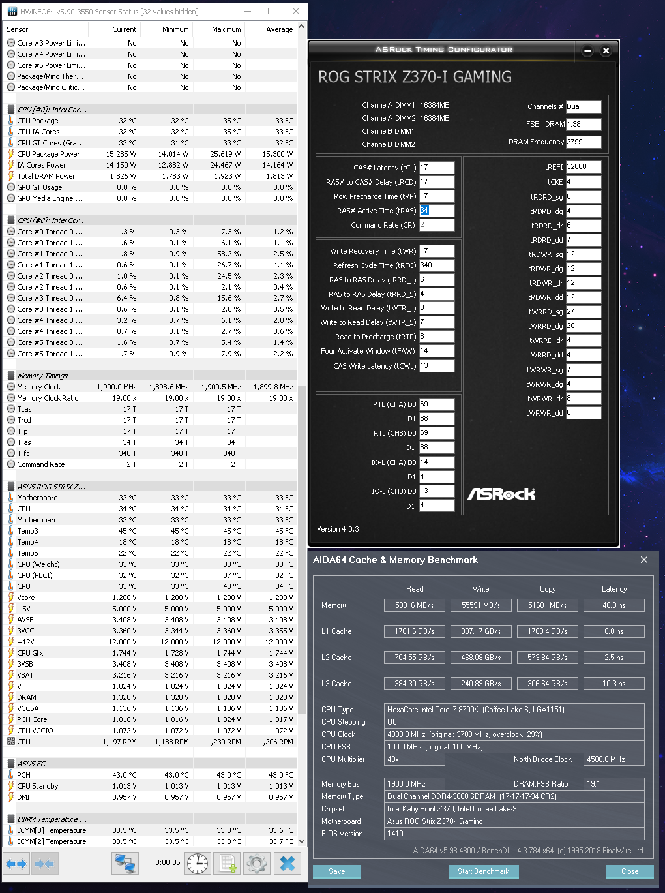Viewport: 665px width, 893px height.
Task: Click the shrink-layout inward arrows button in HWiNFO
Action: click(x=44, y=864)
